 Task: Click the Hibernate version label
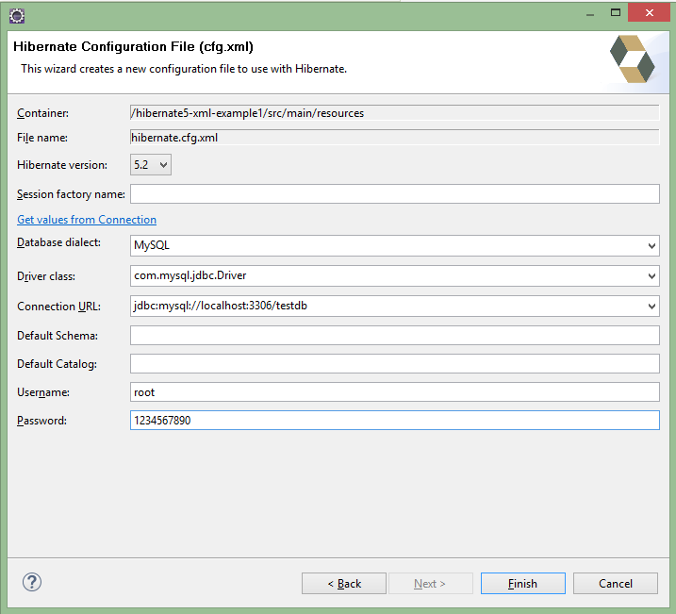pos(62,165)
